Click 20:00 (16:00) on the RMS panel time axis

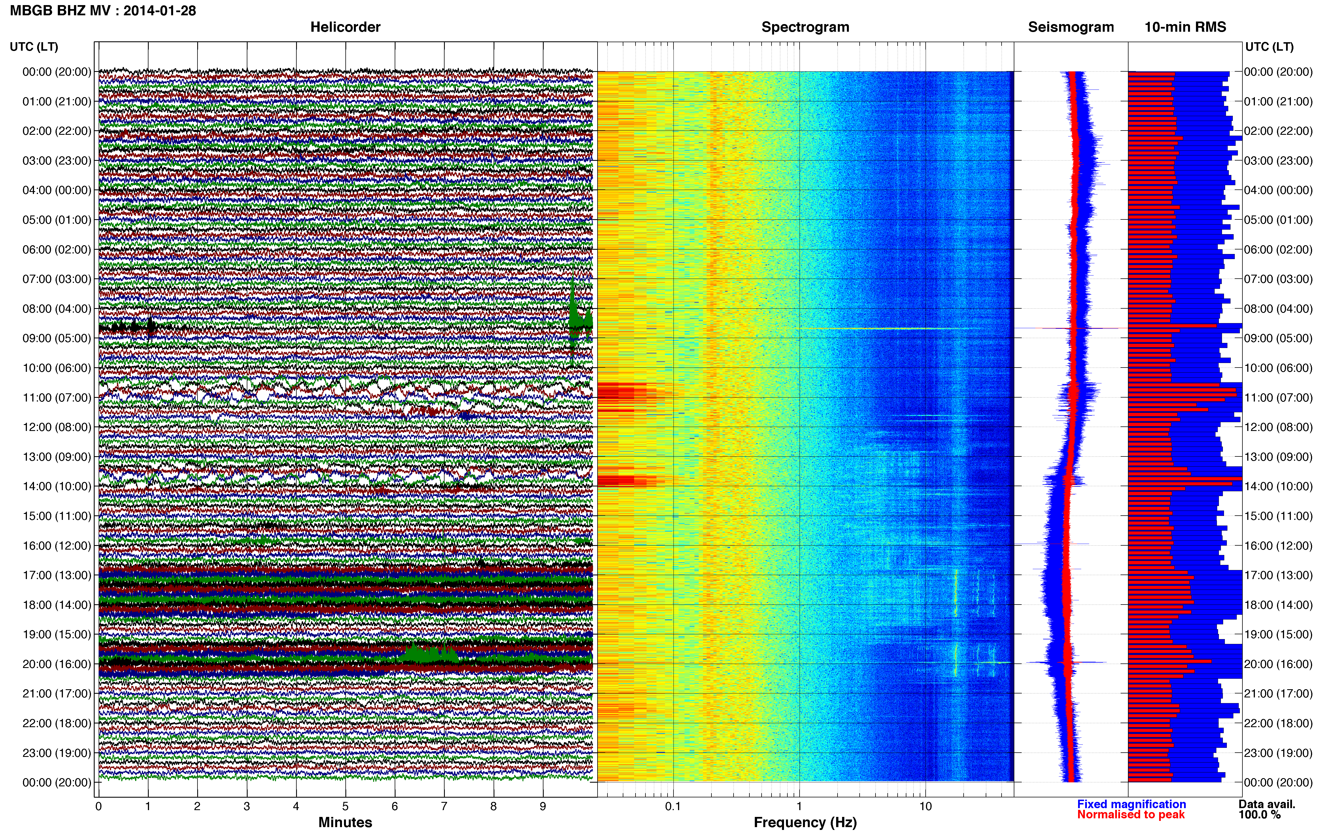click(1278, 664)
